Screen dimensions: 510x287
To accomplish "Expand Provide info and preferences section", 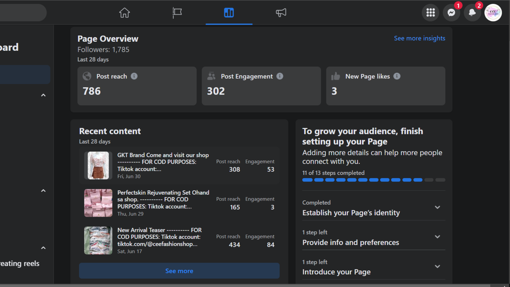I will point(437,237).
